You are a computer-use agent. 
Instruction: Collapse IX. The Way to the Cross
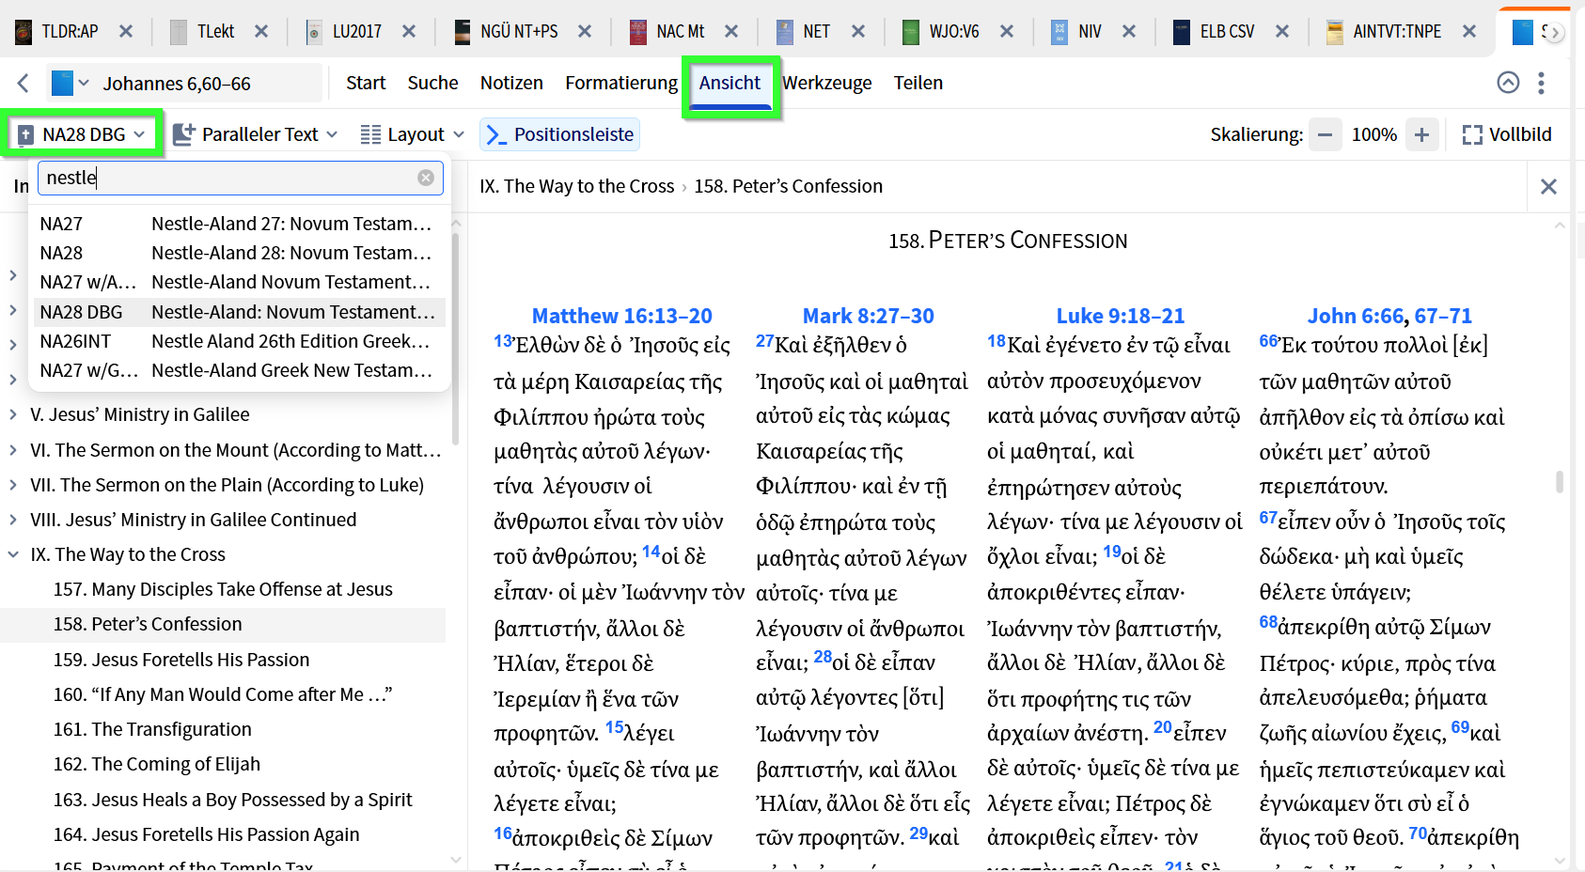pos(13,554)
